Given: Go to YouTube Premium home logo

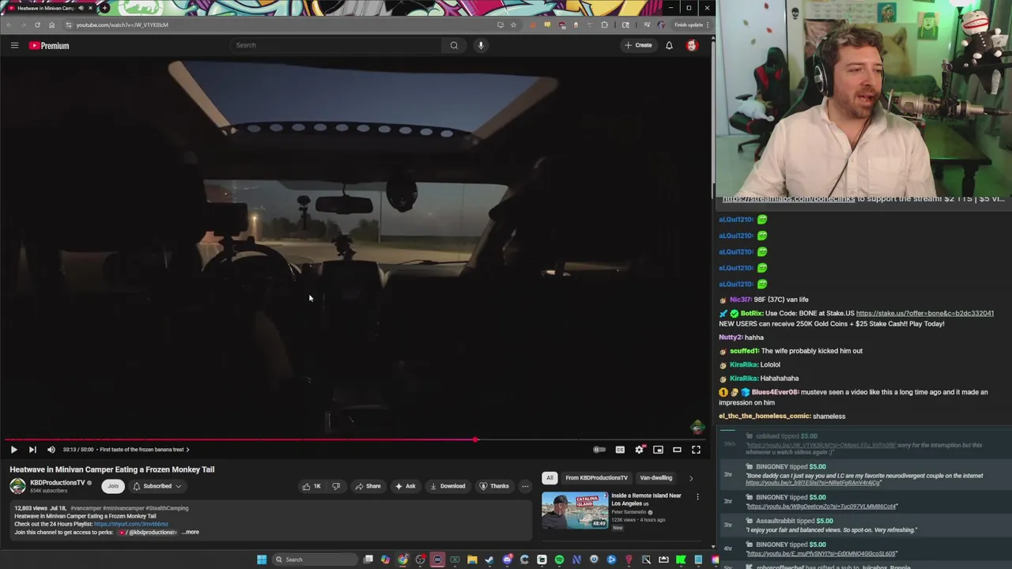Looking at the screenshot, I should [49, 46].
